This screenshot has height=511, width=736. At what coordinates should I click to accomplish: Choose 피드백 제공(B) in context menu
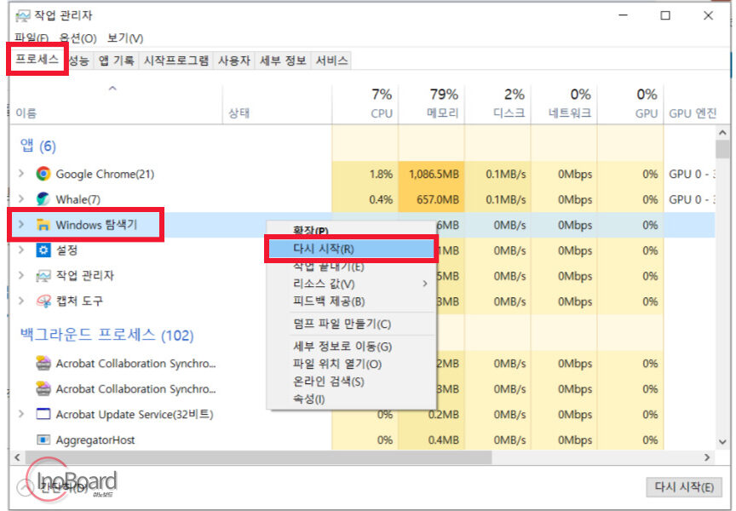pos(352,301)
